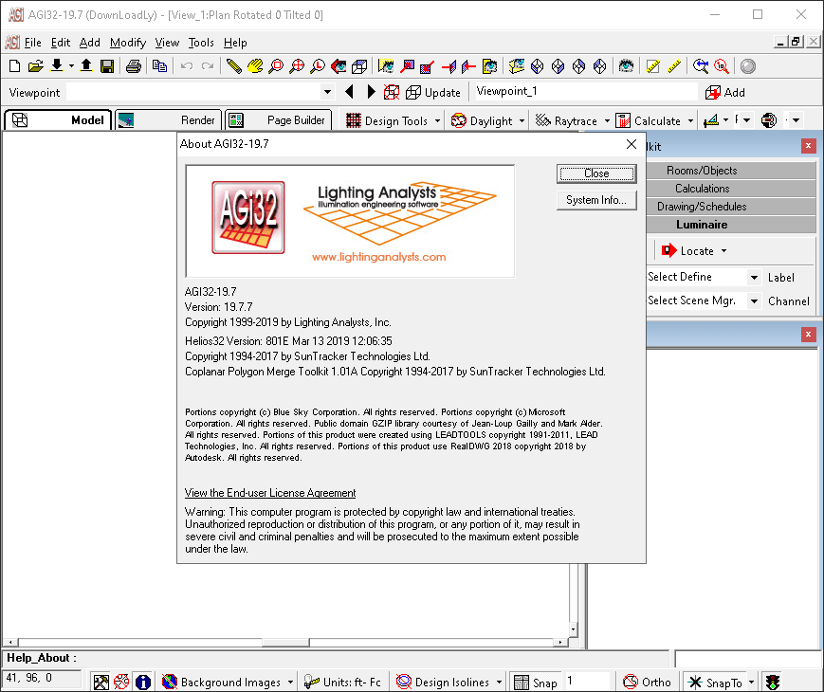824x692 pixels.
Task: Click the System Info button
Action: tap(595, 199)
